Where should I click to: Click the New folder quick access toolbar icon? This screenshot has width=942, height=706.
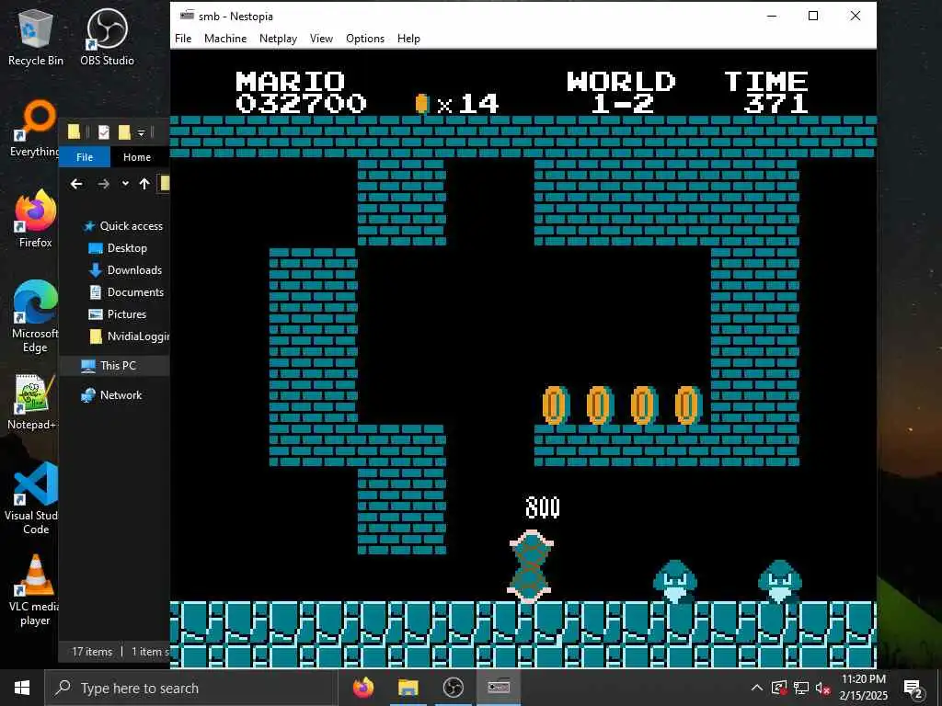point(124,132)
